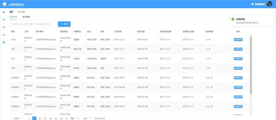Select the name cell 小明9609
The height and width of the screenshot is (120, 276).
coord(15,78)
